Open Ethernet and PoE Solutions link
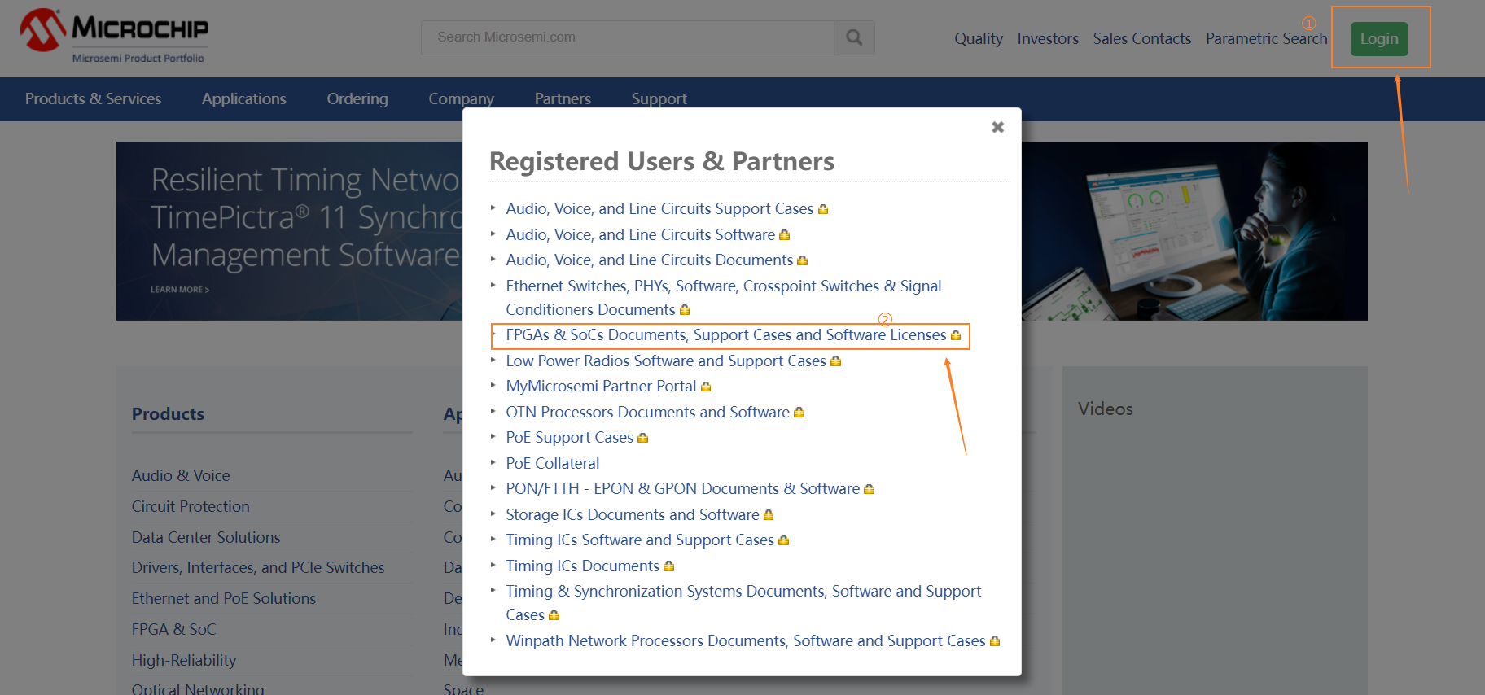Viewport: 1485px width, 695px height. (224, 598)
